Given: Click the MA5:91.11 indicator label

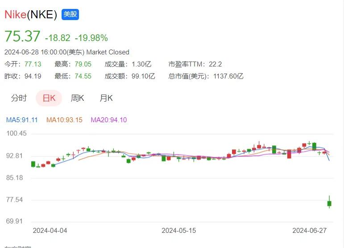Looking at the screenshot, I should click(x=22, y=120).
